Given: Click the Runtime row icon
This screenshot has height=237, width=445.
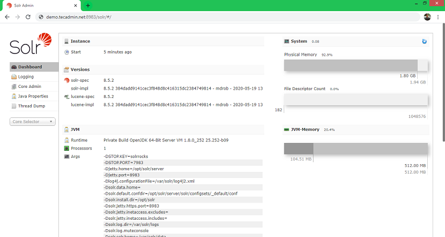Looking at the screenshot, I should 67,140.
